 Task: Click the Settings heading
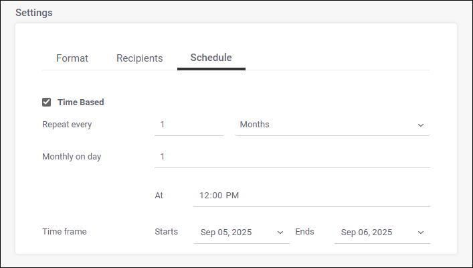pyautogui.click(x=33, y=12)
